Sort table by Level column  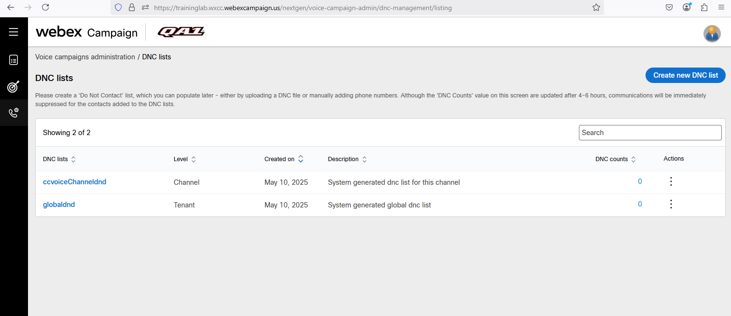(x=194, y=159)
